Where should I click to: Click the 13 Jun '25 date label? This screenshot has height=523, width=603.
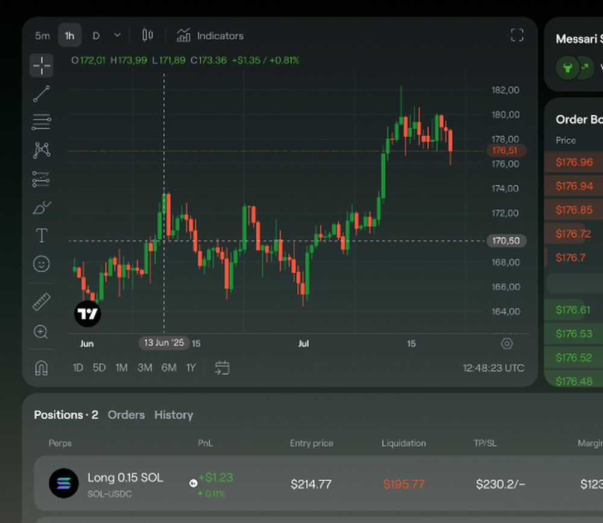point(164,343)
